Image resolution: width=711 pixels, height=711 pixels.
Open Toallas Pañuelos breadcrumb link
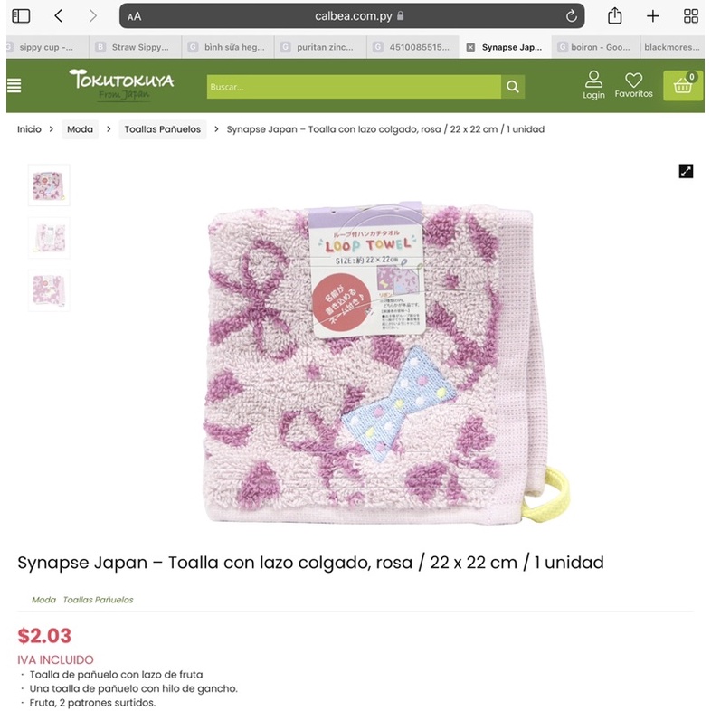[162, 129]
